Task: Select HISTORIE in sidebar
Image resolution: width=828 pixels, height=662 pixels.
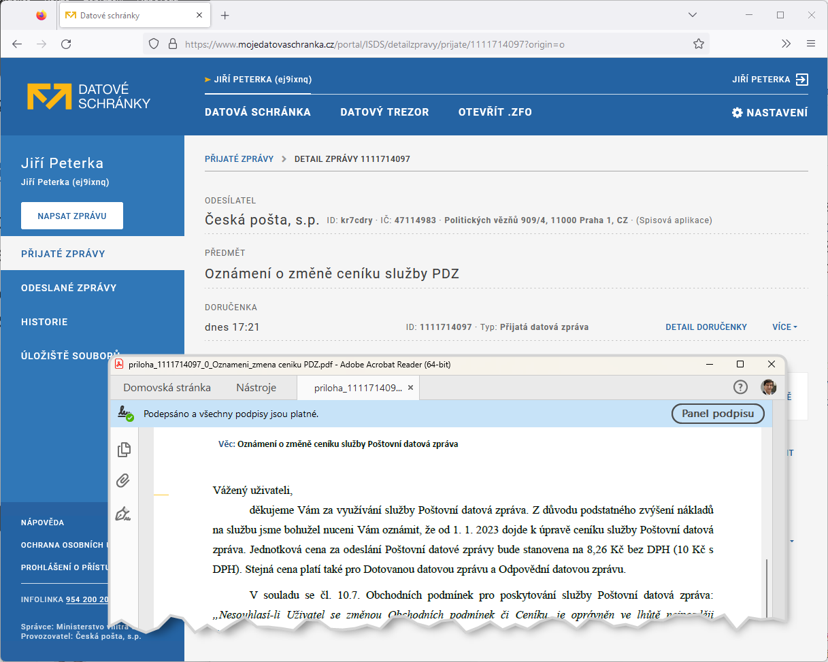Action: (92, 321)
